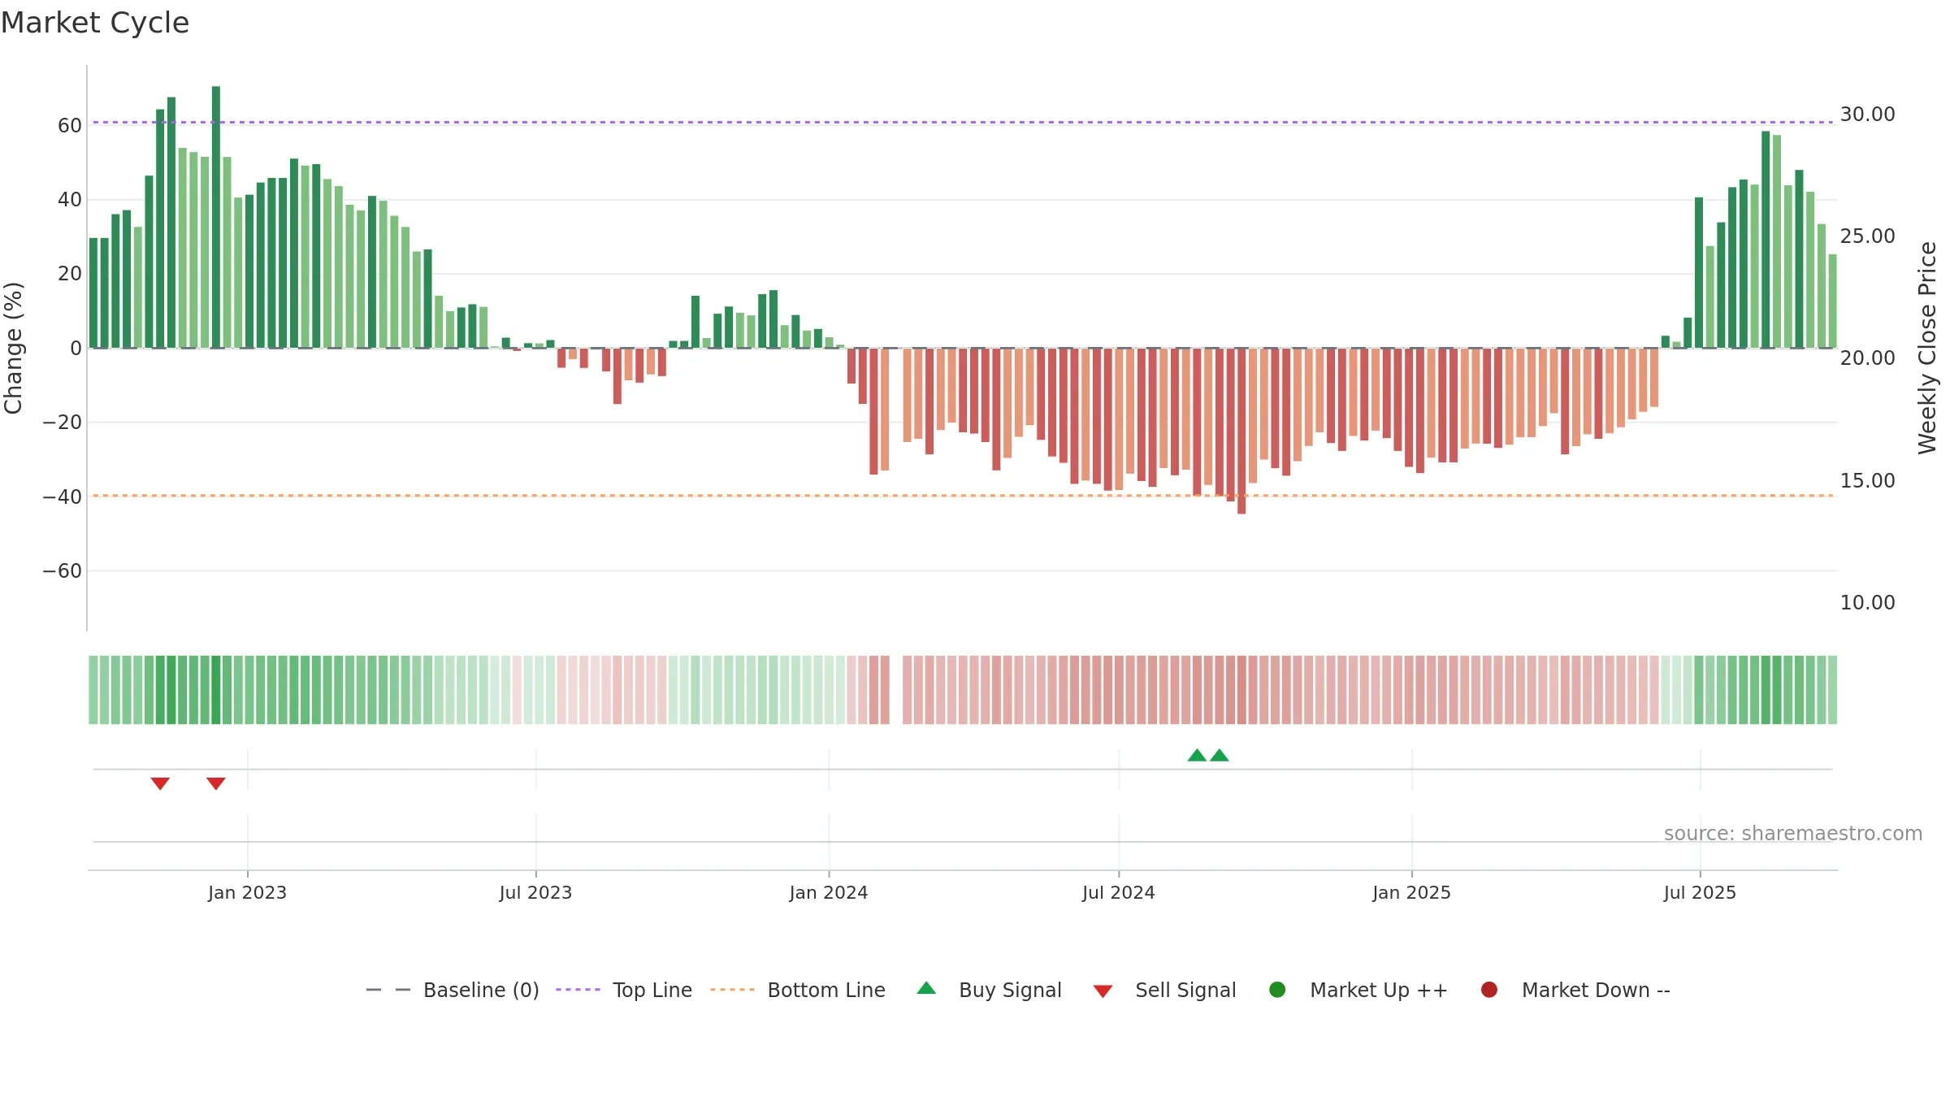This screenshot has height=1097, width=1950.
Task: Click the Jul 2025 axis label
Action: pyautogui.click(x=1700, y=893)
